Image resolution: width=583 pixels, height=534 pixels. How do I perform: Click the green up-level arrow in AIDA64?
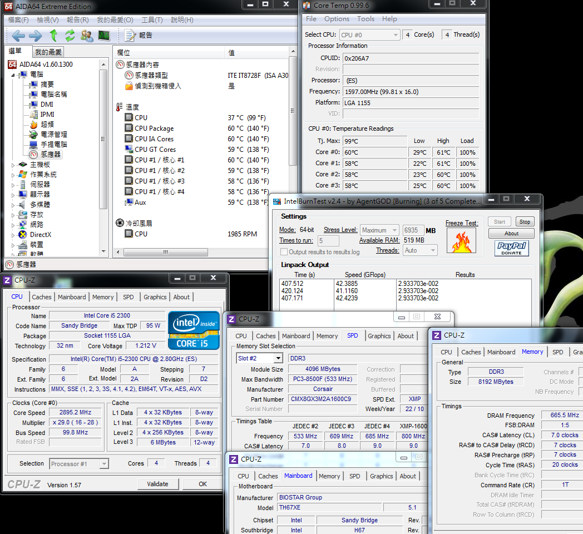[x=53, y=36]
